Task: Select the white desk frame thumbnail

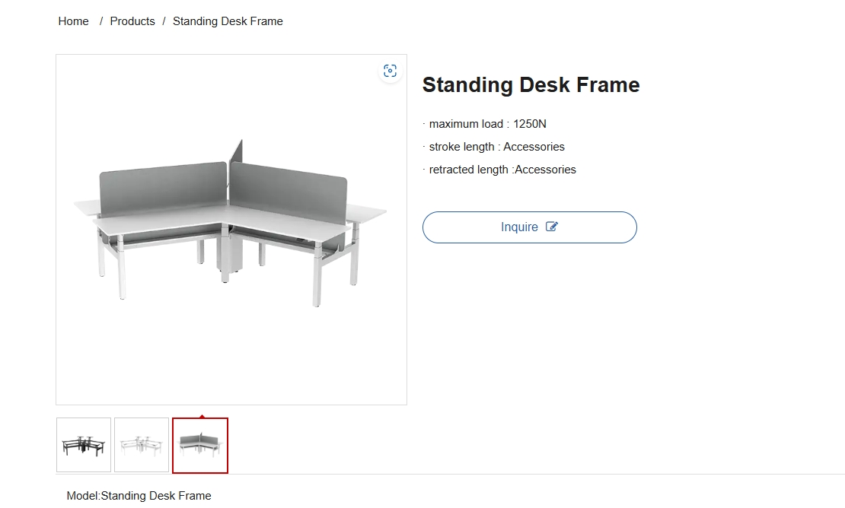Action: [142, 445]
